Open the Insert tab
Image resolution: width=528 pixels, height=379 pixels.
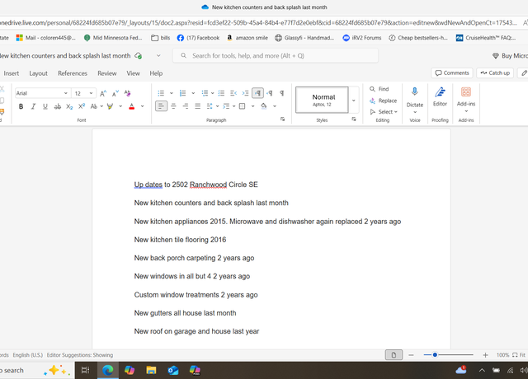click(x=12, y=73)
